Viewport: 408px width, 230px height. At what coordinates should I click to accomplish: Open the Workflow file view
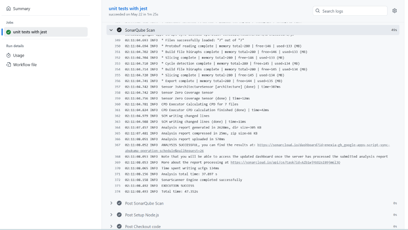pyautogui.click(x=24, y=65)
